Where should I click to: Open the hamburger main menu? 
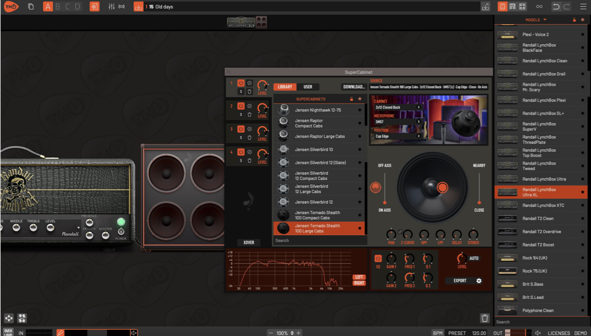click(582, 7)
